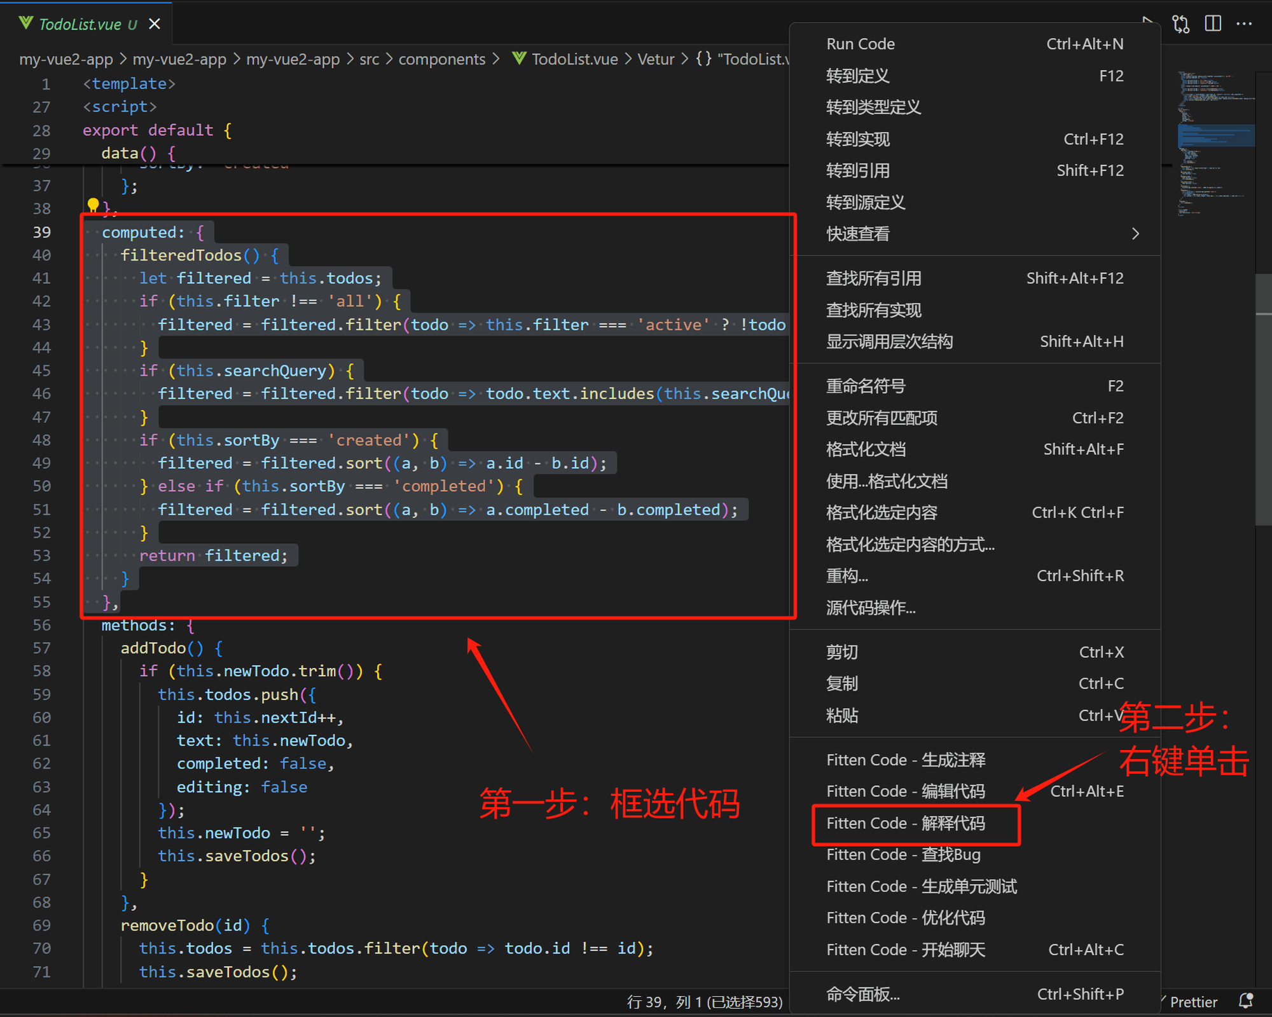Click 'editing: false' on line 63
The image size is (1272, 1017).
(242, 787)
